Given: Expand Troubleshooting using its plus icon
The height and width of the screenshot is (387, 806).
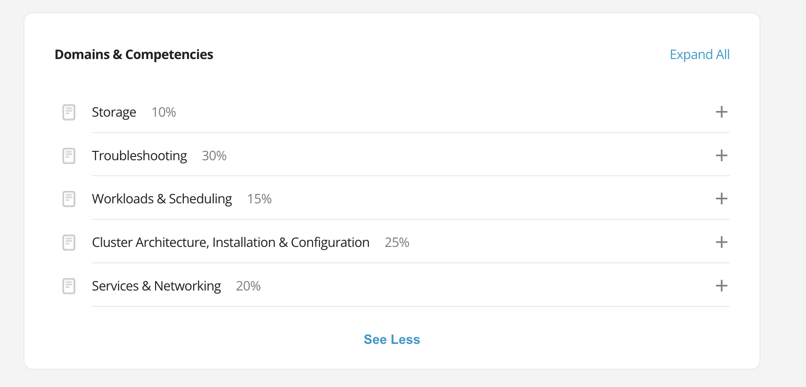Looking at the screenshot, I should point(722,156).
